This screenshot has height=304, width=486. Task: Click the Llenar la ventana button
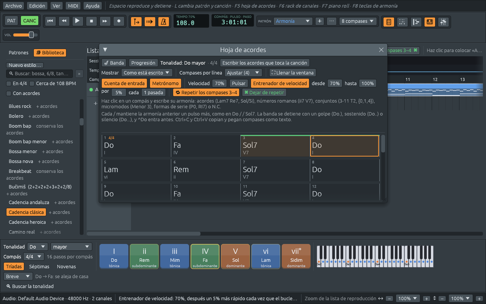(292, 73)
